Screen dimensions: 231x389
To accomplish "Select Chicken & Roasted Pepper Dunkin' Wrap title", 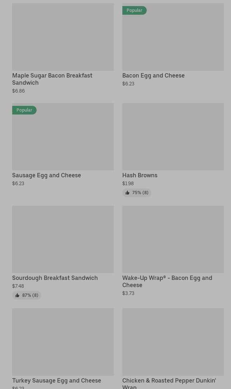I will pyautogui.click(x=169, y=383).
